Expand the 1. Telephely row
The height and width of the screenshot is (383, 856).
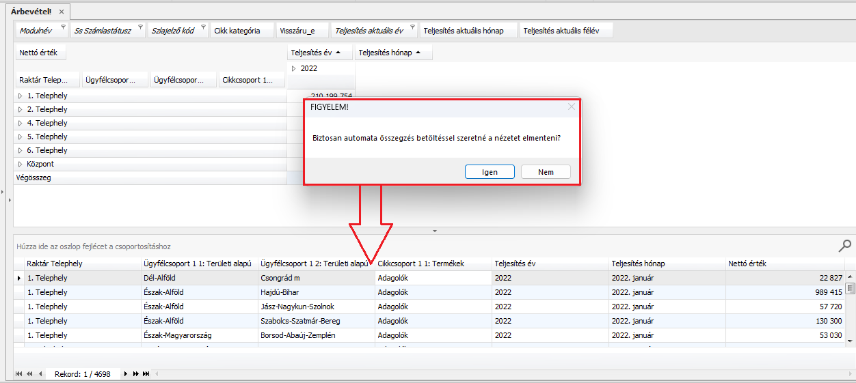21,96
